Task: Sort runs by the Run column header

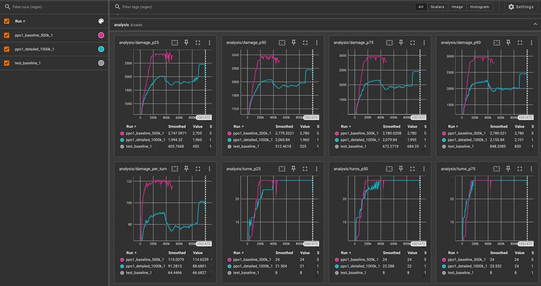Action: (20, 21)
